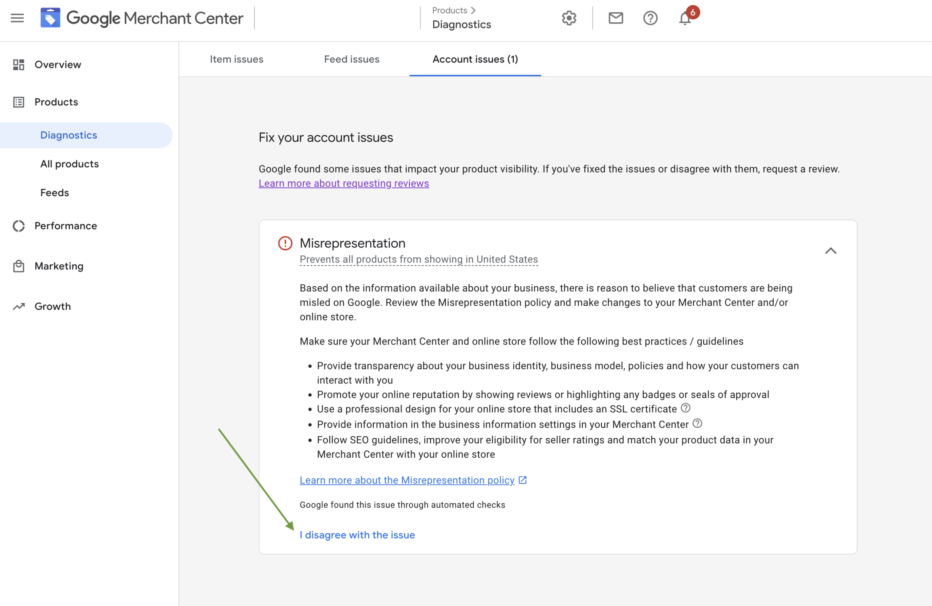
Task: Click the help question mark icon
Action: tap(650, 18)
